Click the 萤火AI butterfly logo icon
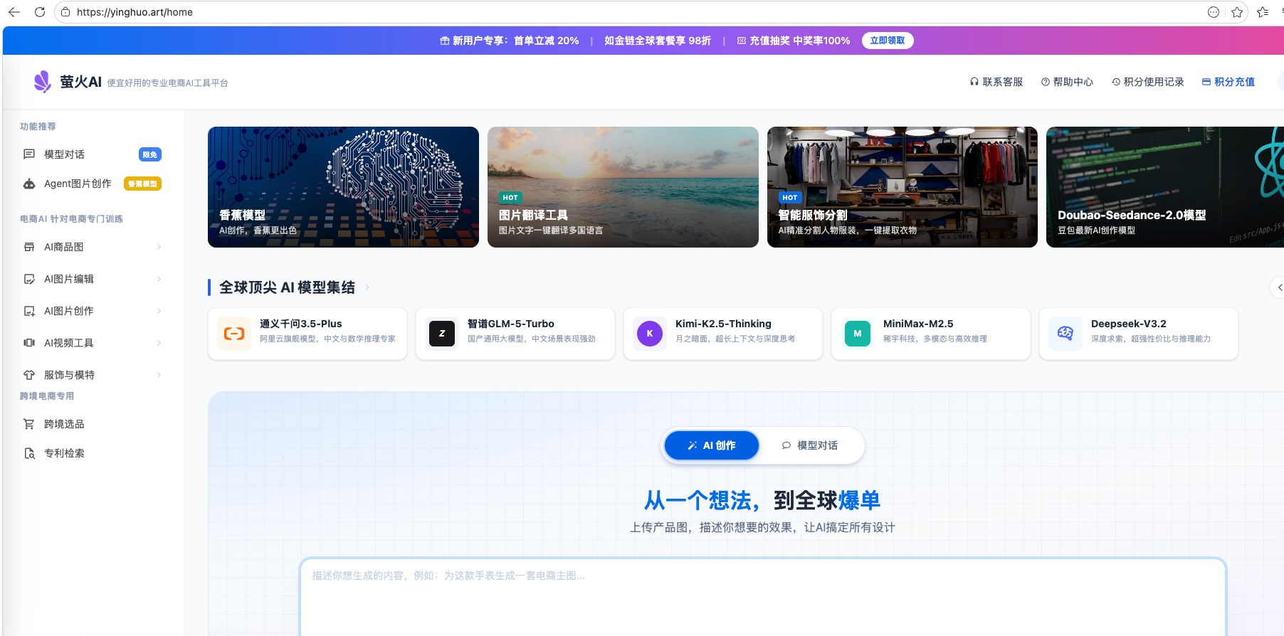The height and width of the screenshot is (636, 1284). (x=43, y=82)
